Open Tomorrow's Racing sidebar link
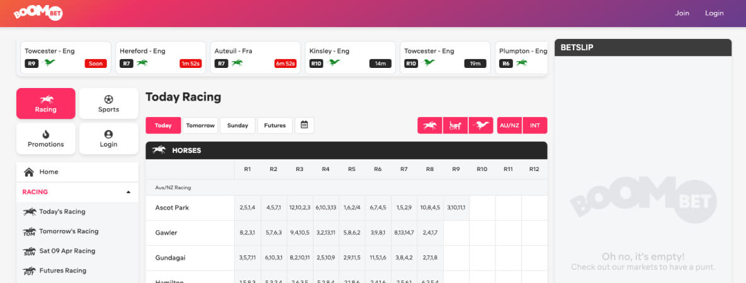 tap(77, 231)
